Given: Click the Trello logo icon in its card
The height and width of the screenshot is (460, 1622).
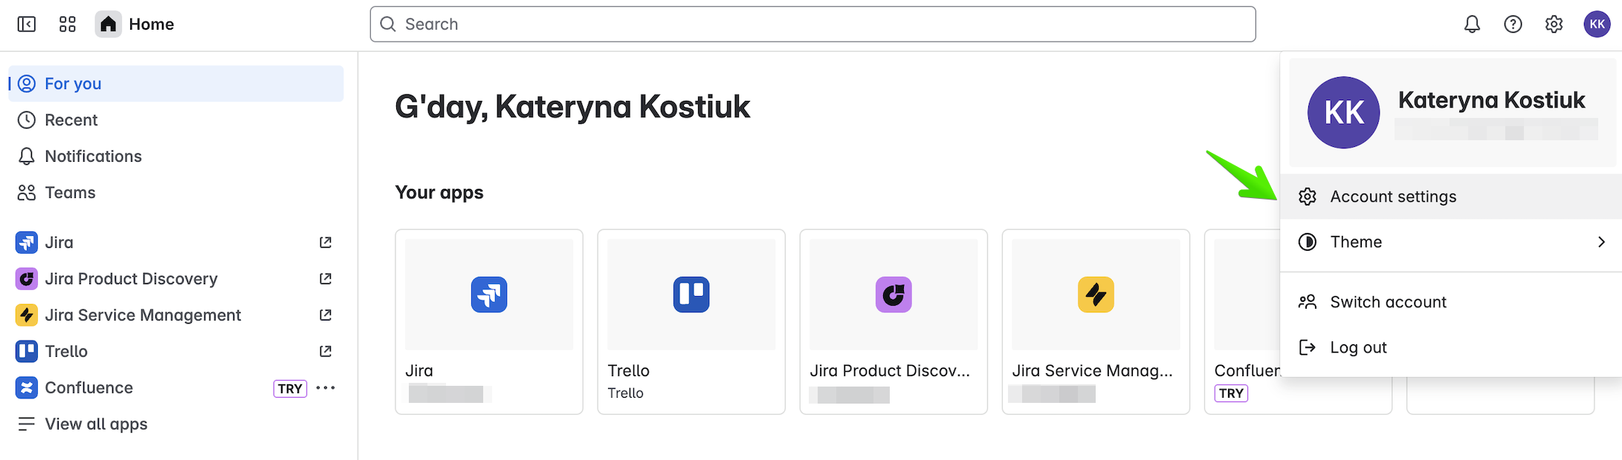Looking at the screenshot, I should tap(691, 295).
